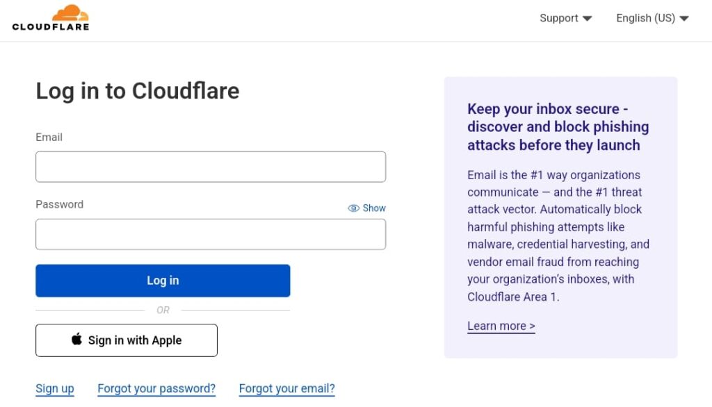Click the Password field label
Screen dimensions: 712x407
(x=60, y=204)
